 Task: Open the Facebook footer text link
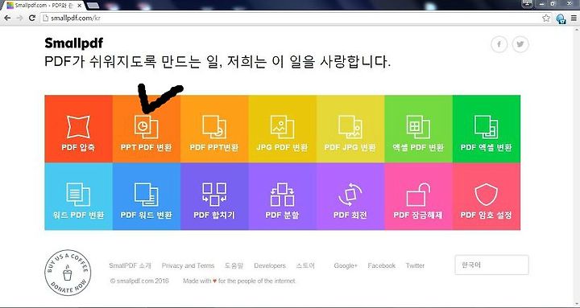tap(381, 265)
